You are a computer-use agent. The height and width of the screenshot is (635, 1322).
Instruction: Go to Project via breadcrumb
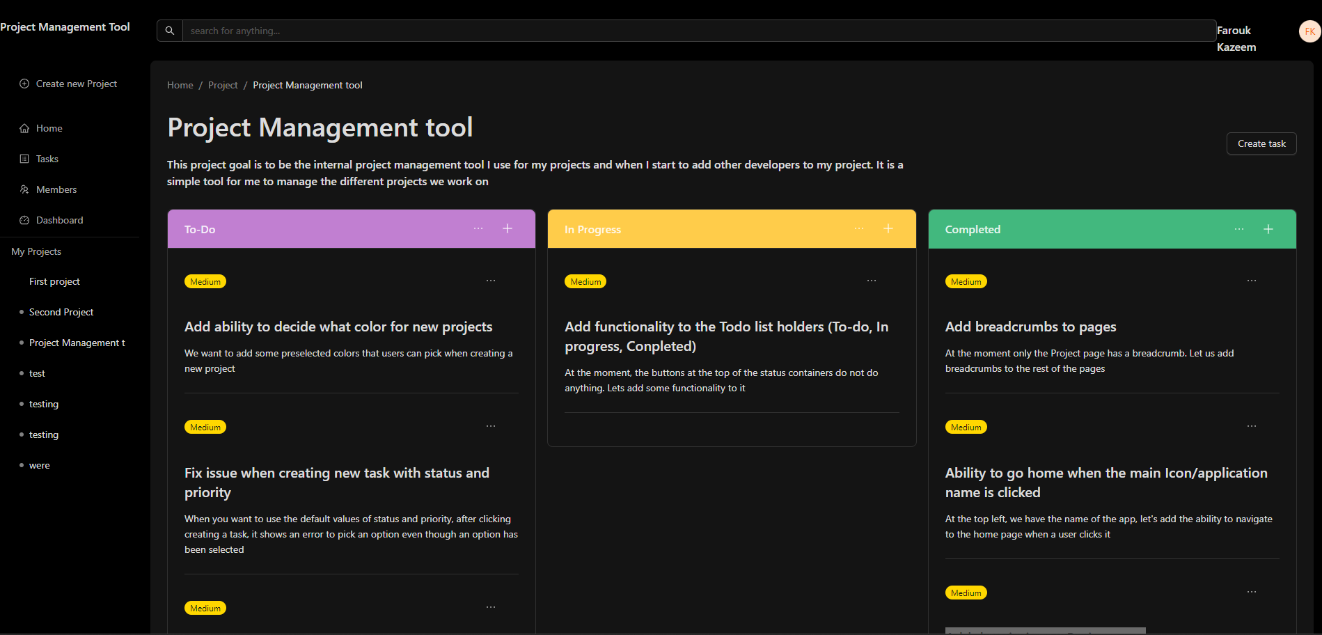pos(223,85)
